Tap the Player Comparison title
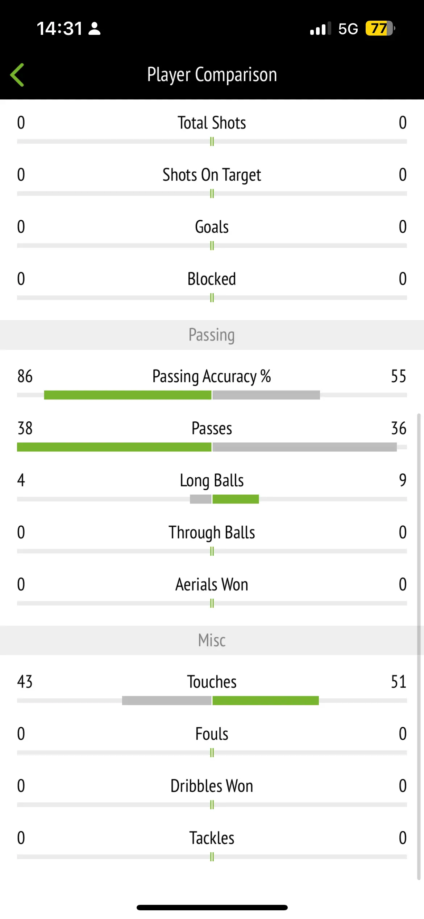424x919 pixels. click(x=212, y=74)
